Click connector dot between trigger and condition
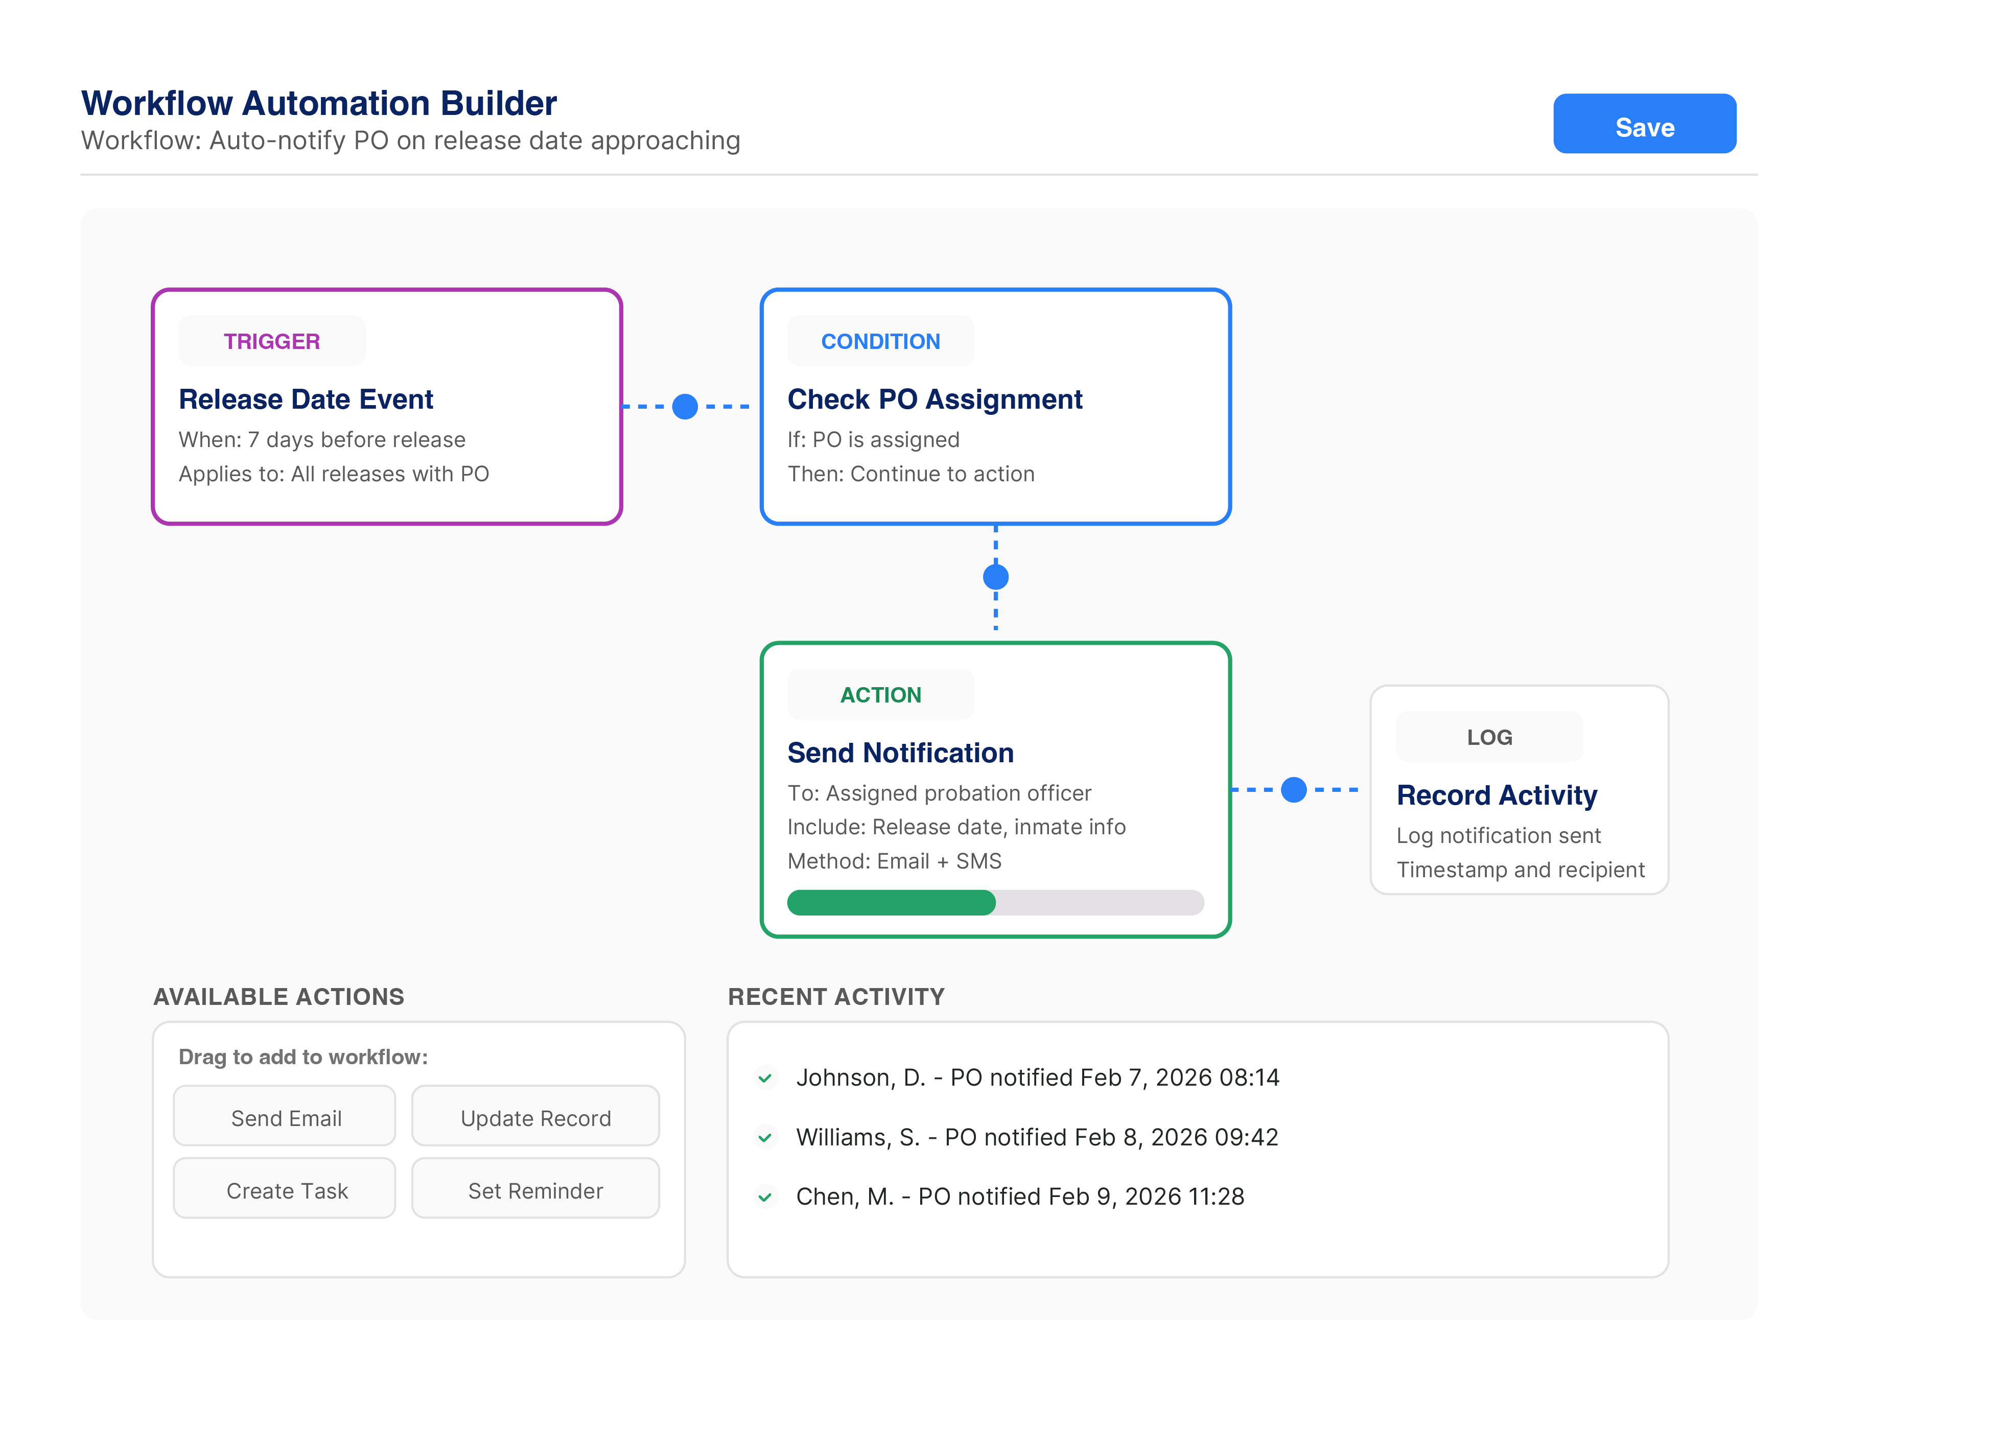The height and width of the screenshot is (1431, 2009). pyautogui.click(x=685, y=407)
